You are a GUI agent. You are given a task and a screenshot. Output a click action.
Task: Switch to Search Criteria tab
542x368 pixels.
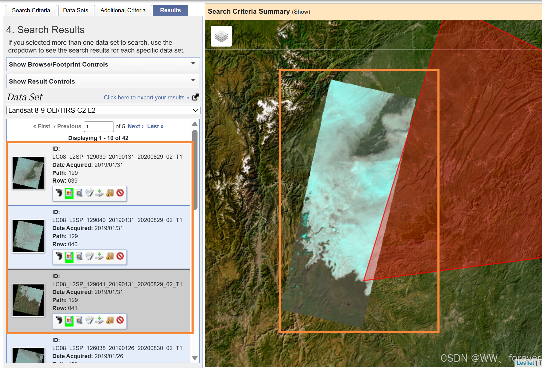click(31, 10)
